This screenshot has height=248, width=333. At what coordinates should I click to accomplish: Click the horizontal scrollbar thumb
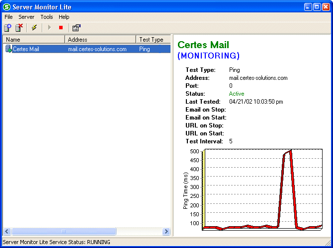click(x=64, y=231)
